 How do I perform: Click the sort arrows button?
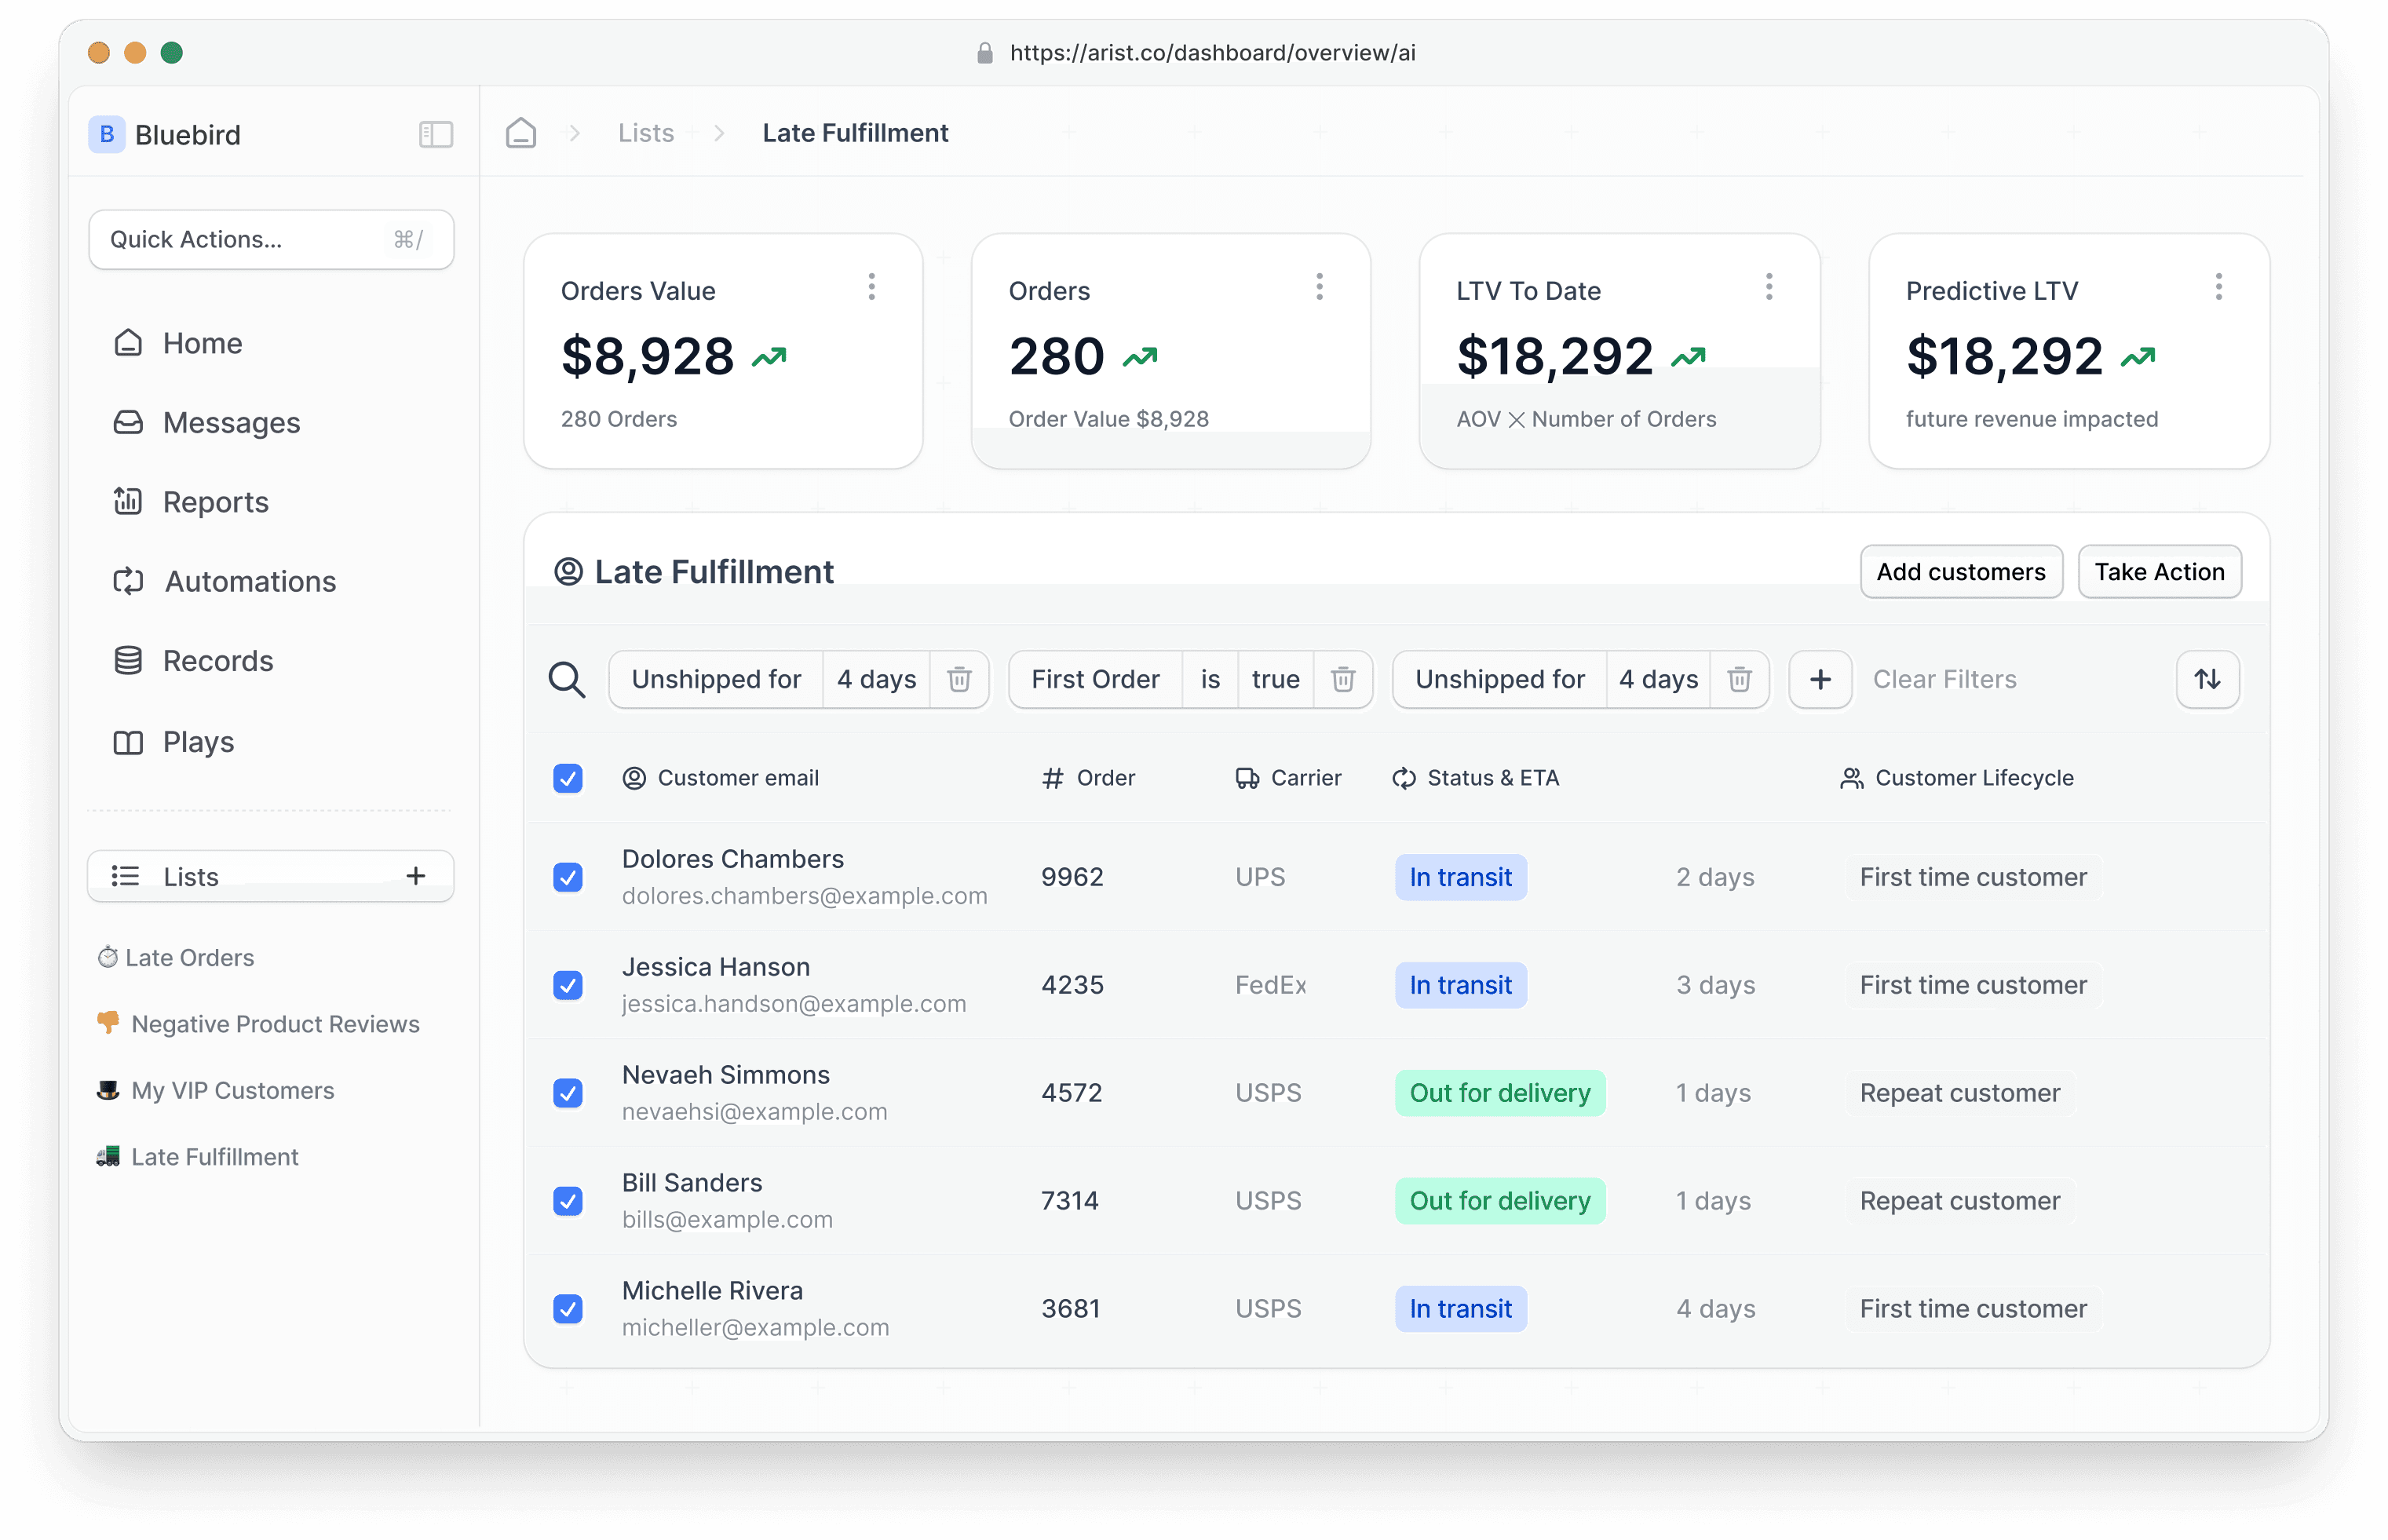(2207, 680)
